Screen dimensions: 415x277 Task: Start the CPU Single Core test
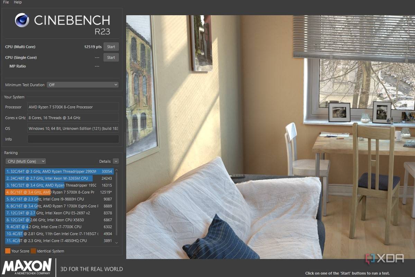(x=111, y=57)
